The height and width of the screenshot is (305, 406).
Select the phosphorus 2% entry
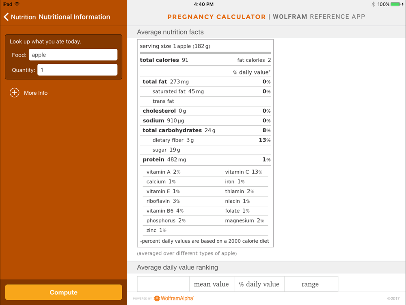point(166,220)
